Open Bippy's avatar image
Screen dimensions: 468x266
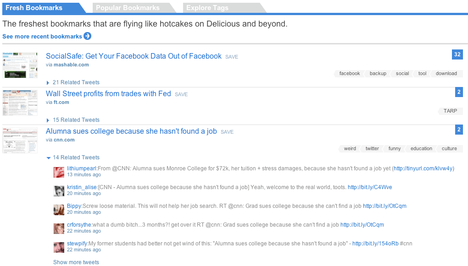[x=59, y=210]
